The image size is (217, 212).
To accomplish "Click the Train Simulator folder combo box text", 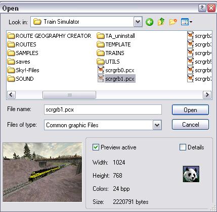I will 61,22.
